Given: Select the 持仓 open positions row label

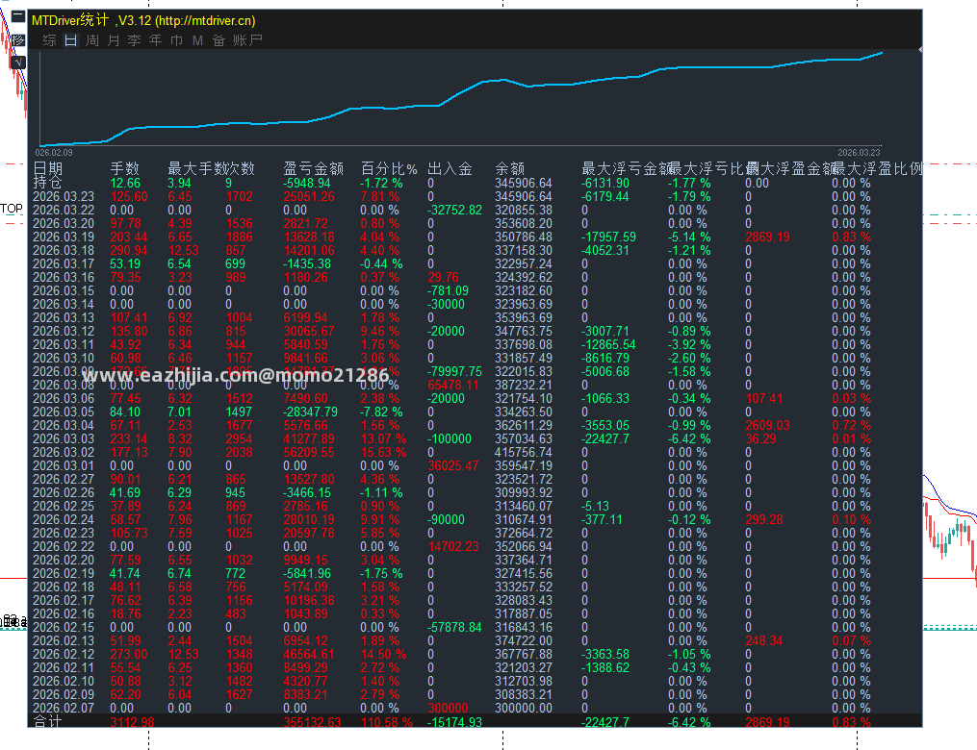Looking at the screenshot, I should [47, 183].
